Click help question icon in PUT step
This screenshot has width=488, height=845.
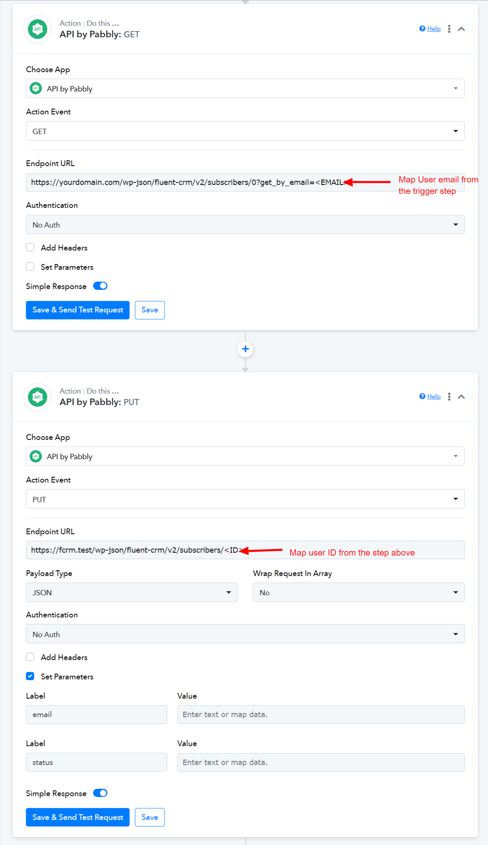pos(422,396)
